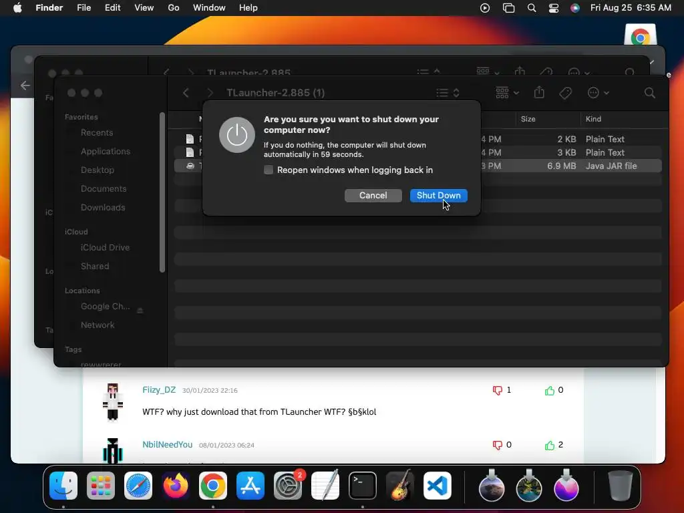
Task: Open Safari from the Dock
Action: coord(138,486)
